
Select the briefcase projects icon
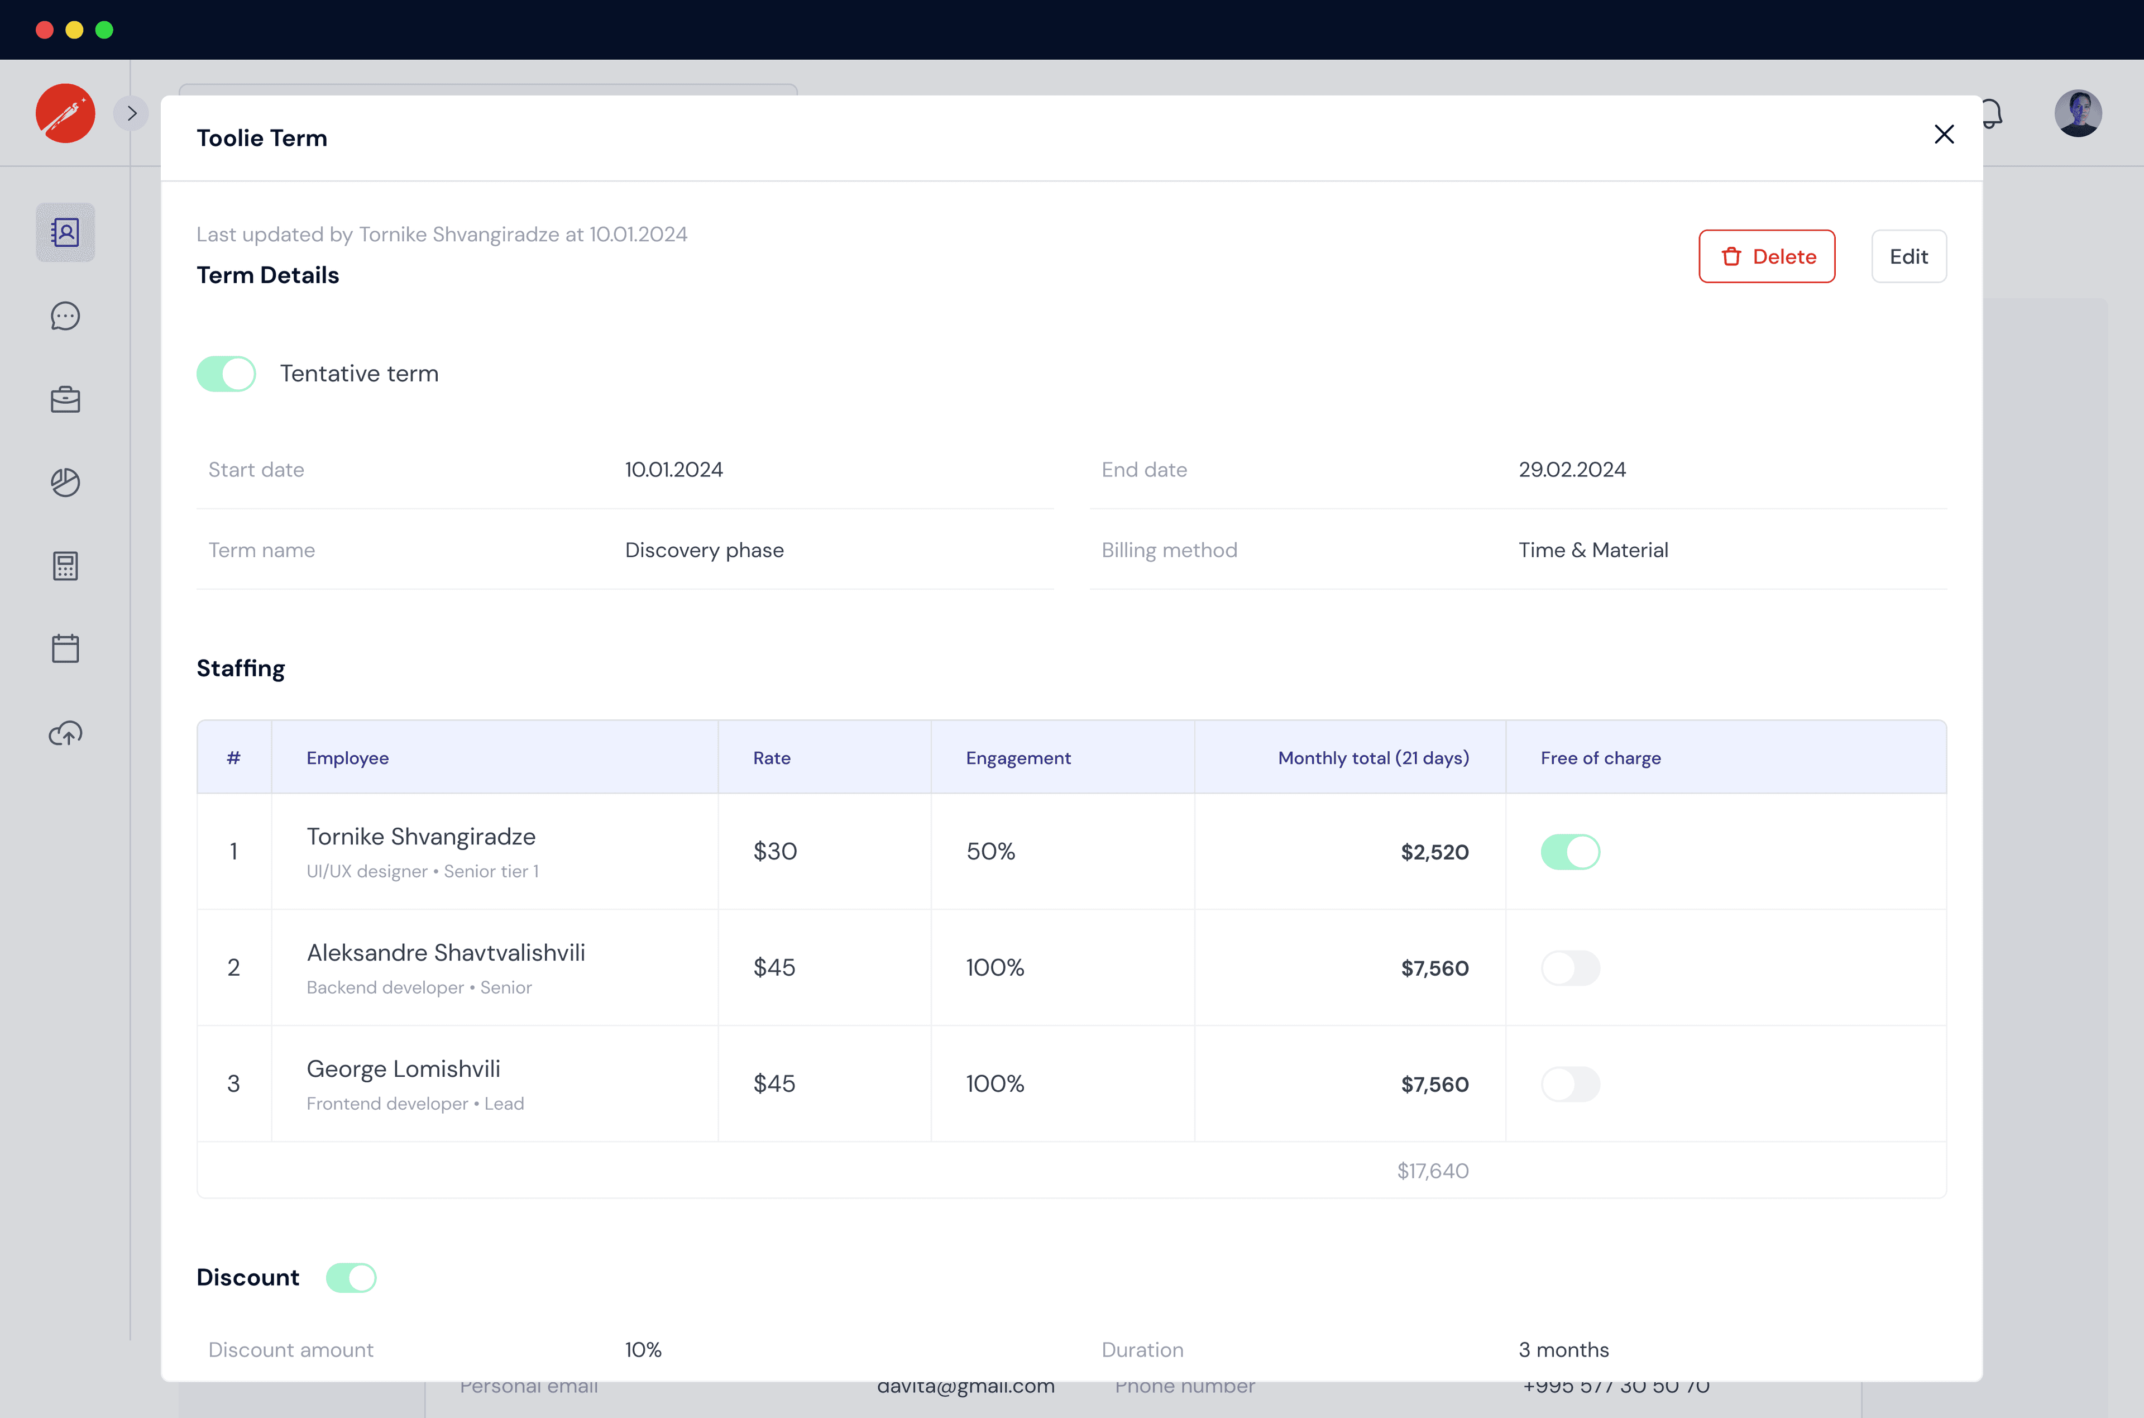[x=64, y=399]
